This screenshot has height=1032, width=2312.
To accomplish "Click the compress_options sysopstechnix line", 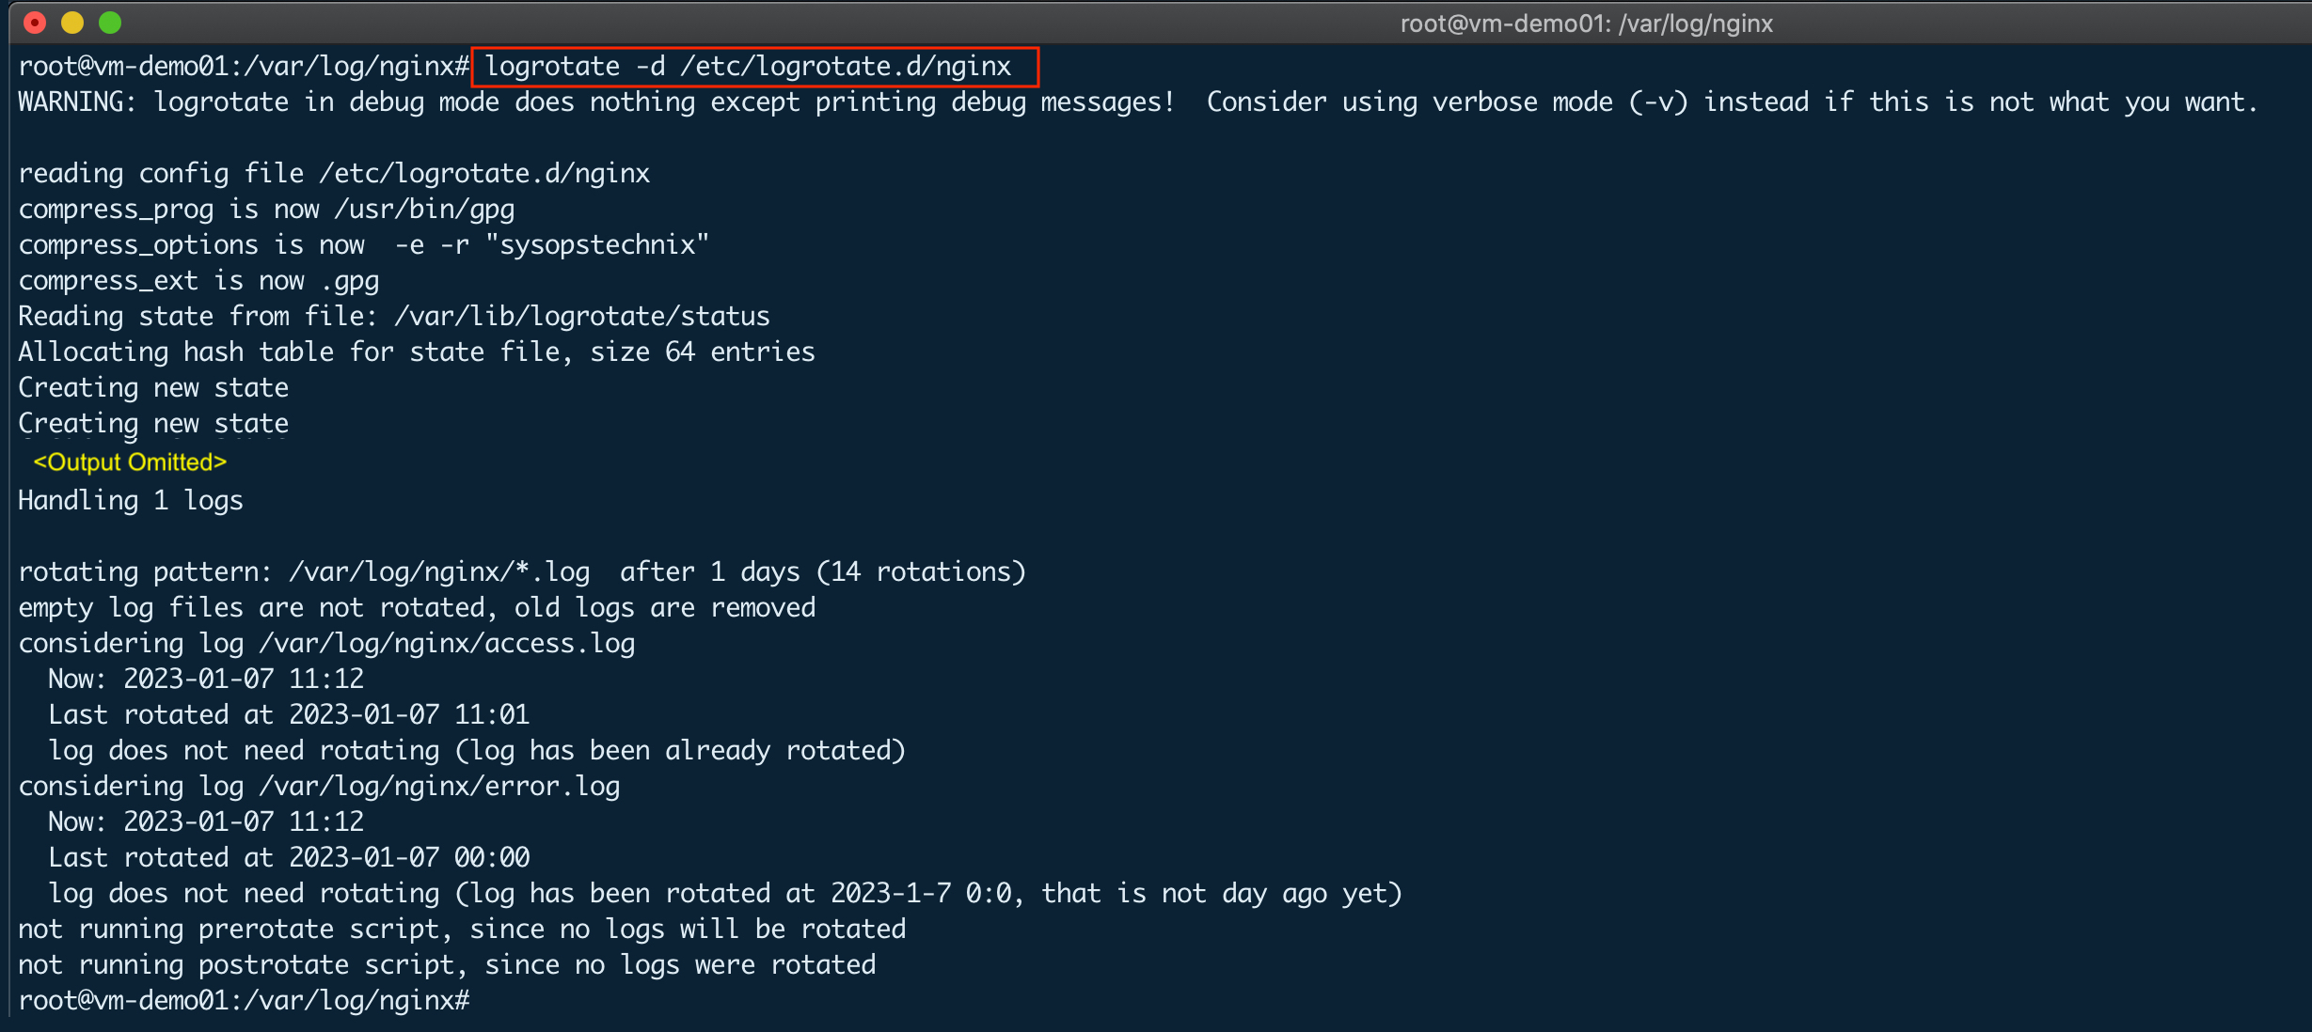I will 363,245.
